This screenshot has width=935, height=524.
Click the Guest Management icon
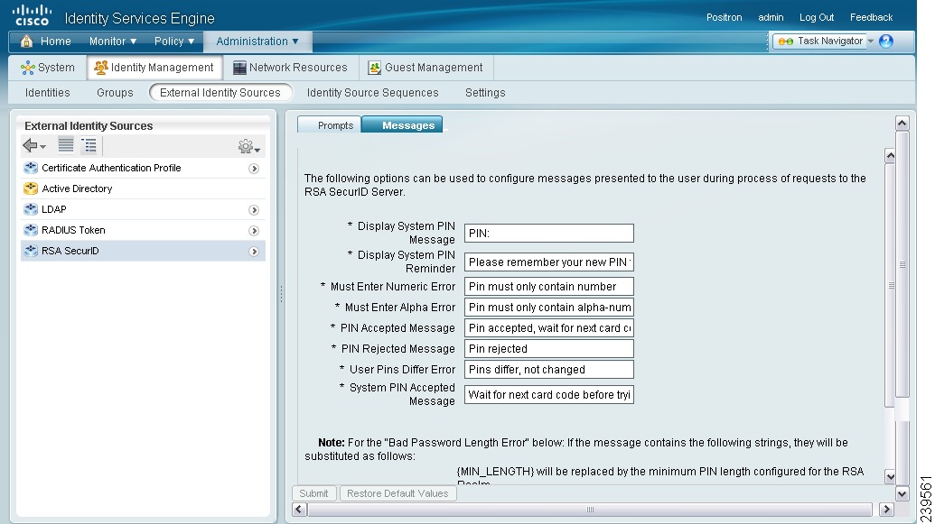pos(375,68)
